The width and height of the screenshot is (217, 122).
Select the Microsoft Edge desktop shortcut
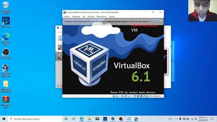pos(6,39)
